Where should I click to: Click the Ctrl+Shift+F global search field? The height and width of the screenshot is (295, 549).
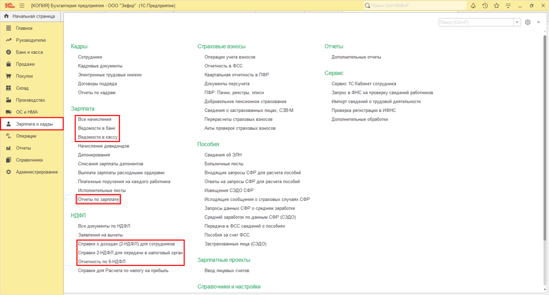coord(415,5)
